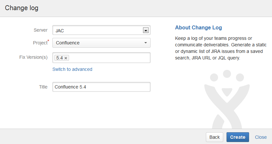Click the Server field label
The height and width of the screenshot is (144, 272).
(x=41, y=30)
